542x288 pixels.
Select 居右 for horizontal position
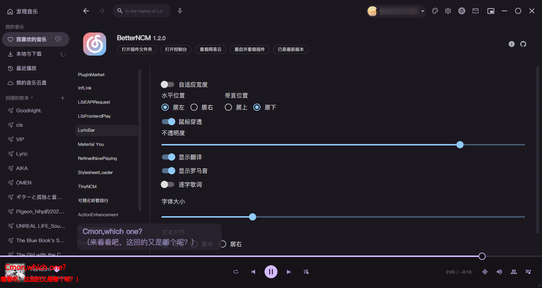click(x=194, y=107)
